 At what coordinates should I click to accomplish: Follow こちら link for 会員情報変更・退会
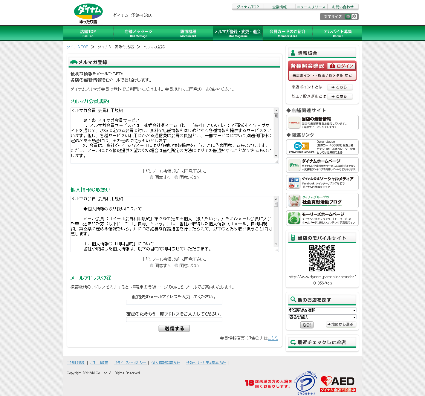273,338
